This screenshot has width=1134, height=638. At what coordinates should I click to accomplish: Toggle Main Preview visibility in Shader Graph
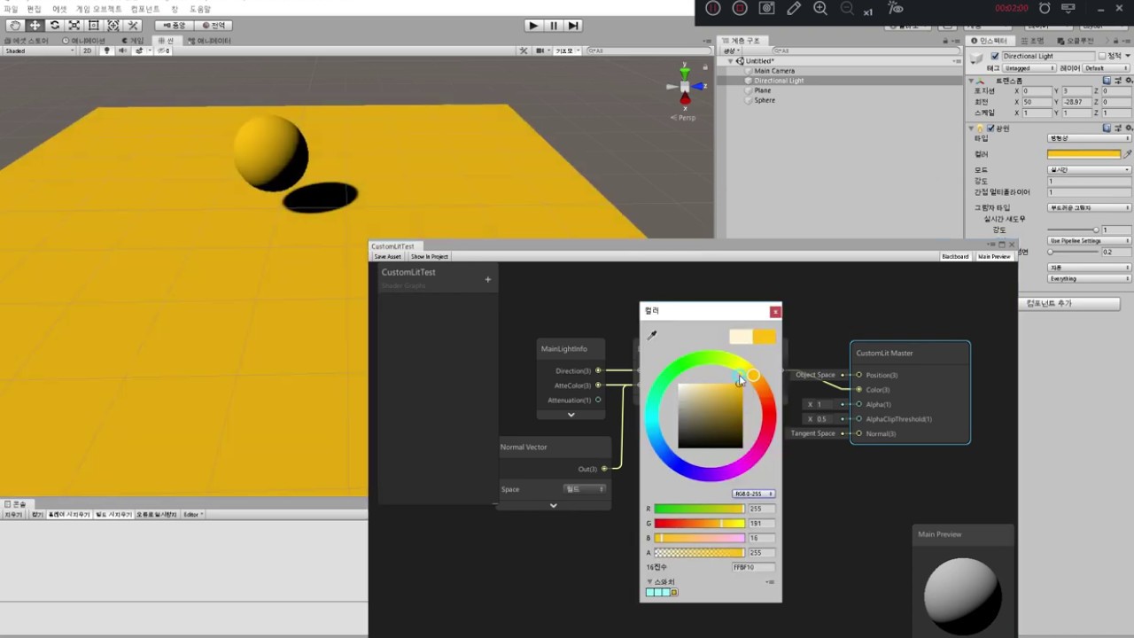pyautogui.click(x=994, y=256)
